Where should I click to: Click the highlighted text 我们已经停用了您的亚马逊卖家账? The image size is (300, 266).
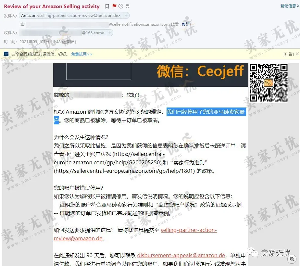click(206, 112)
